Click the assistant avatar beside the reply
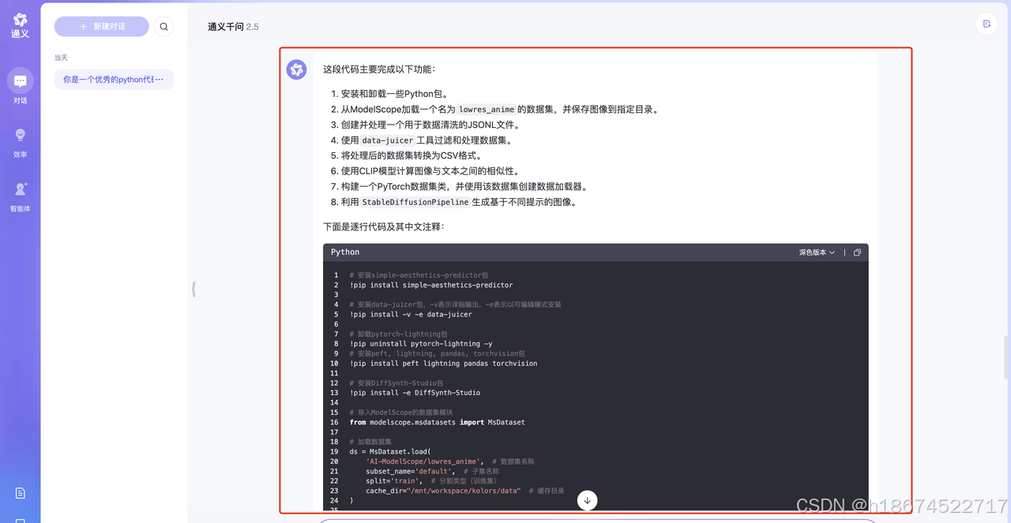Viewport: 1011px width, 523px height. [296, 69]
